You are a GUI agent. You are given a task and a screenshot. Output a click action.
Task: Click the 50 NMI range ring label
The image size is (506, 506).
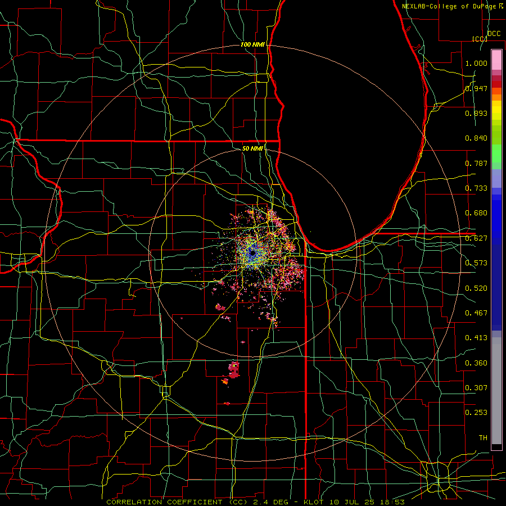(x=252, y=148)
